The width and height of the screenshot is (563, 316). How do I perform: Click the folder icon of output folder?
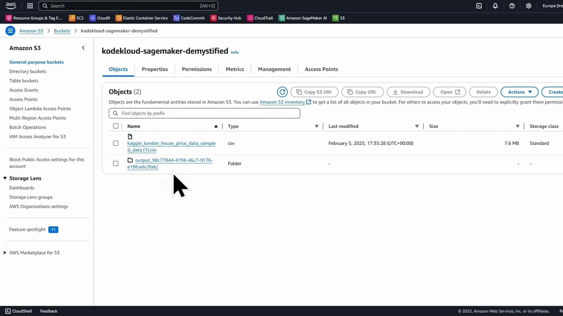(130, 160)
